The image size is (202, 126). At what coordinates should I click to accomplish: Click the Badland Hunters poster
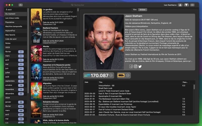[x=36, y=36]
